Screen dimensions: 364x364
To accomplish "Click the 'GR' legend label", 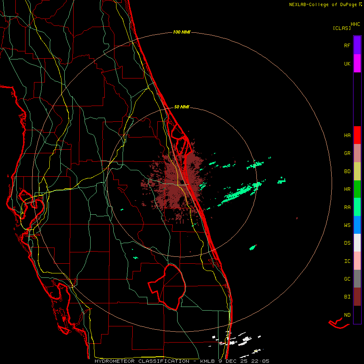I will point(347,153).
